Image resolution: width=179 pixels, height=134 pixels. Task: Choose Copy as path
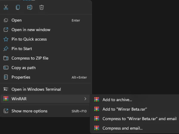(x=45, y=68)
